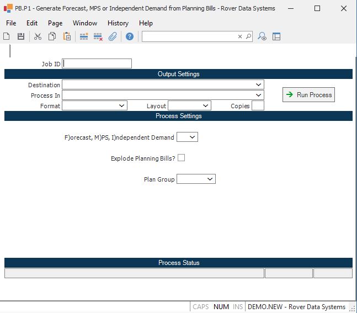
Task: Click the layout panel icon in toolbar
Action: point(276,36)
